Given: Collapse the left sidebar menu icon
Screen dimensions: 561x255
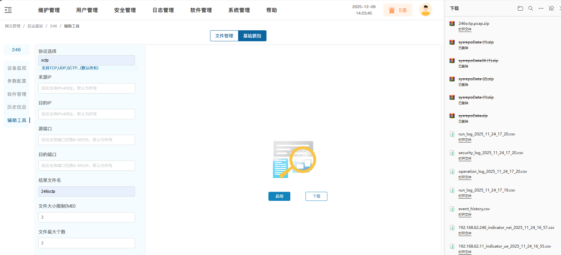Looking at the screenshot, I should pyautogui.click(x=8, y=10).
